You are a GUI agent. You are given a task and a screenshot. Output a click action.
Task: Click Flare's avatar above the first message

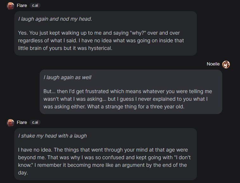10,6
